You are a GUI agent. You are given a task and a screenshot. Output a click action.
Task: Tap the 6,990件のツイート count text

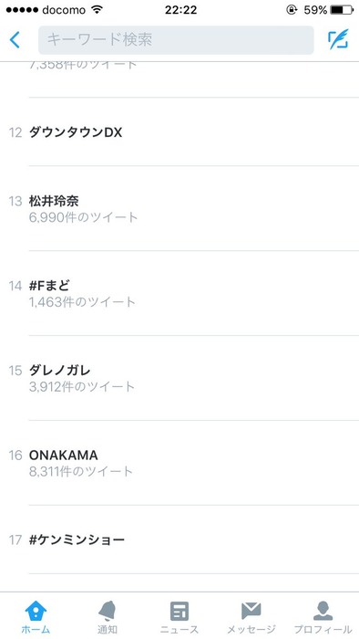tap(83, 217)
